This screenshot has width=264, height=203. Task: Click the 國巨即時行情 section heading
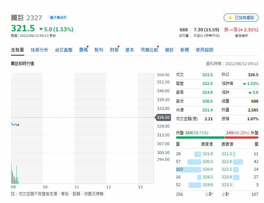click(22, 64)
